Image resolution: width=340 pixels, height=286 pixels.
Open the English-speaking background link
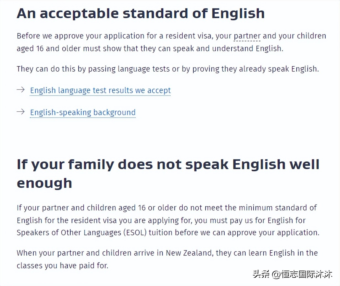pos(83,112)
